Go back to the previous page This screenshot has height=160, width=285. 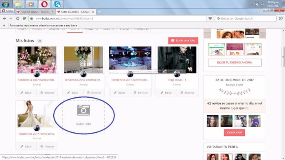pos(4,19)
